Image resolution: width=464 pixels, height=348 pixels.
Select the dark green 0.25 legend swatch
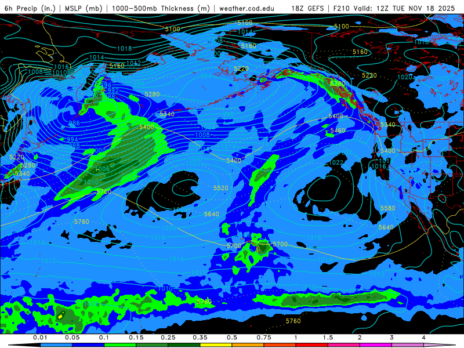[184, 345]
